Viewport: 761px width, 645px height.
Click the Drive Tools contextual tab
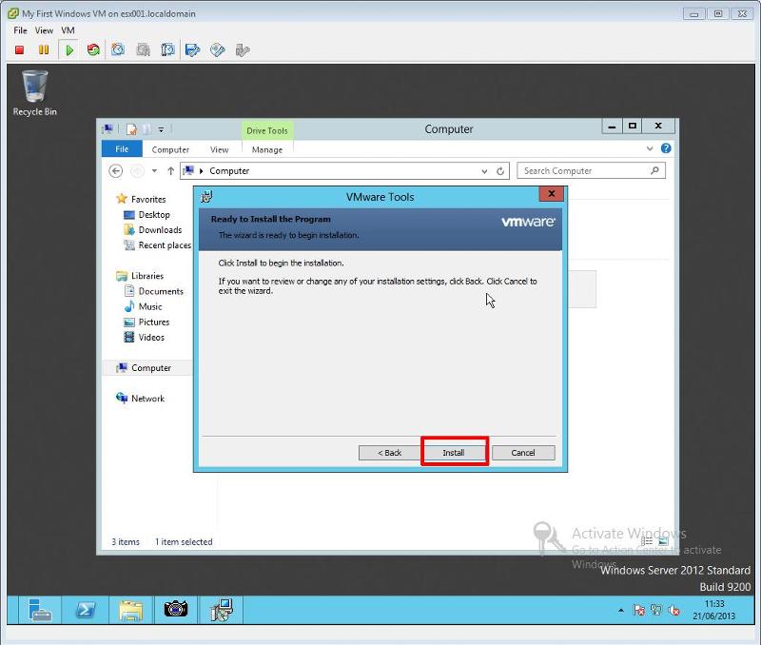click(267, 130)
